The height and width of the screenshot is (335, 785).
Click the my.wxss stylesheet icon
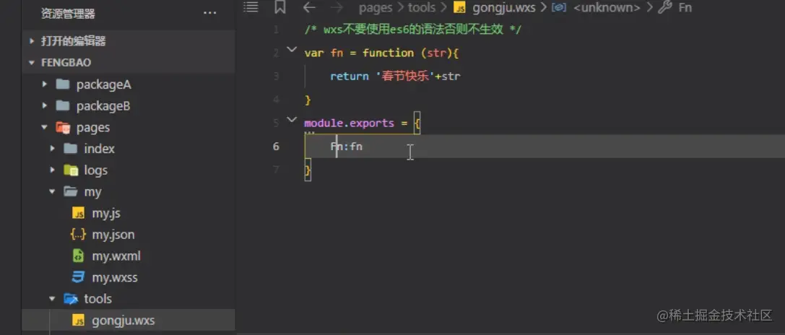(78, 277)
